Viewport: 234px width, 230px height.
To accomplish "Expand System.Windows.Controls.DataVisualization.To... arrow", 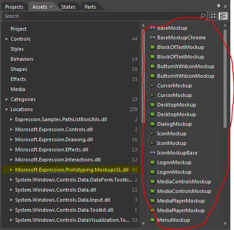I will (11, 220).
